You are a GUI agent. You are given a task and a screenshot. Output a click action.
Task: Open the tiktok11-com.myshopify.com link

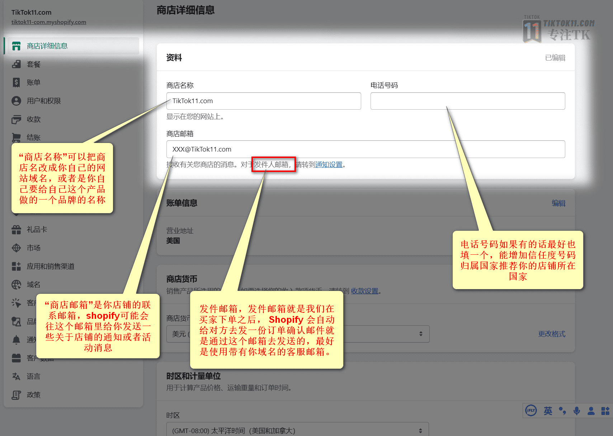[x=49, y=22]
